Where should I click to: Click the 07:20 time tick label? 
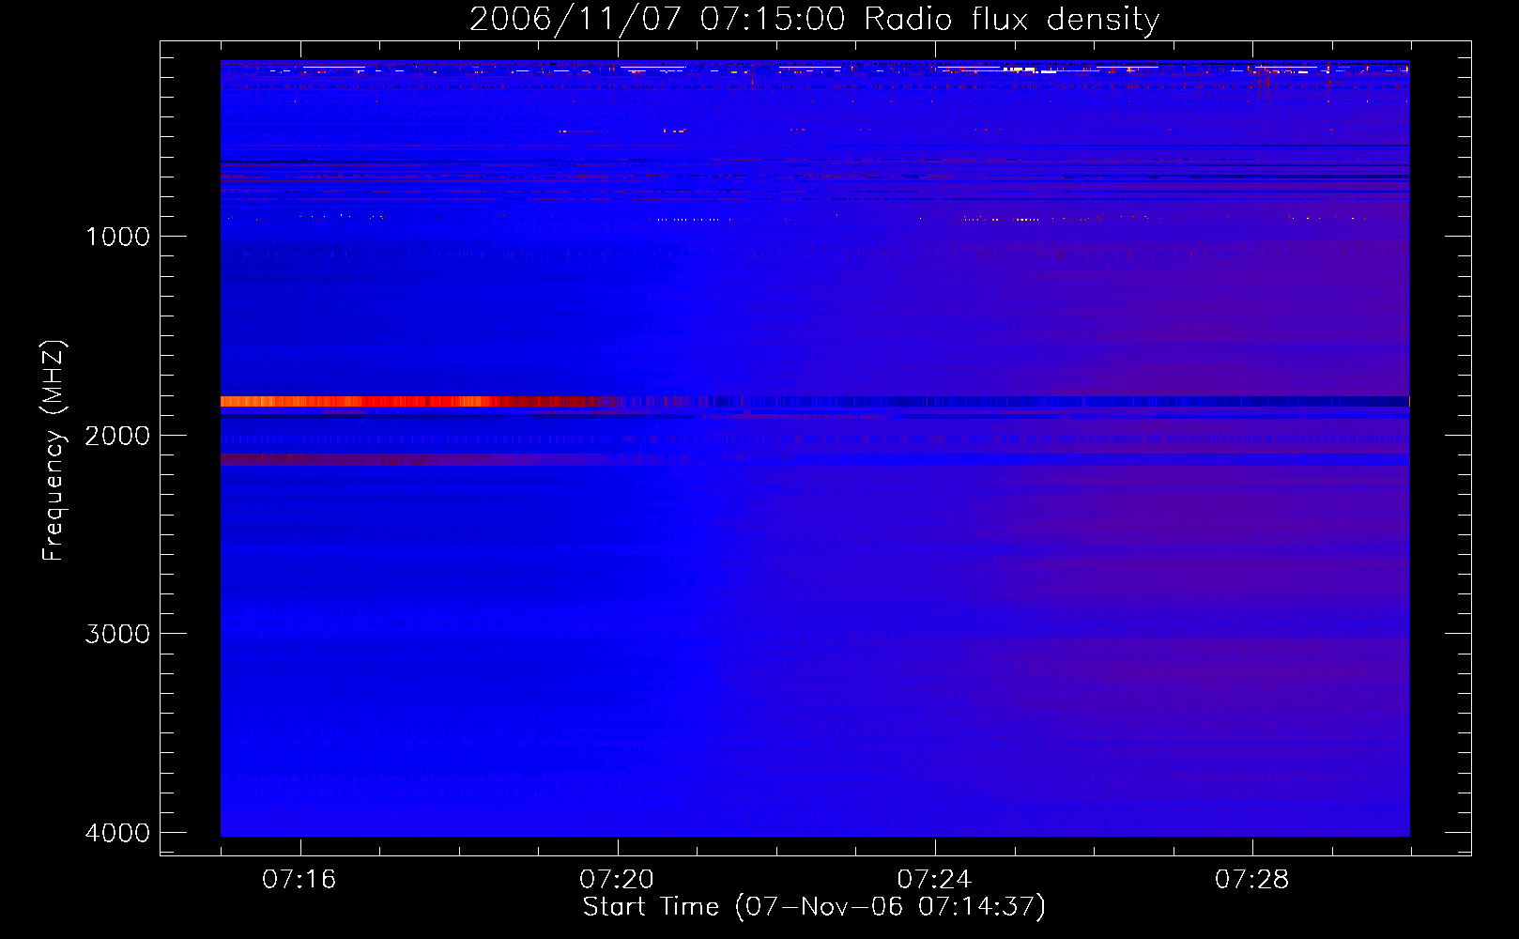[617, 879]
